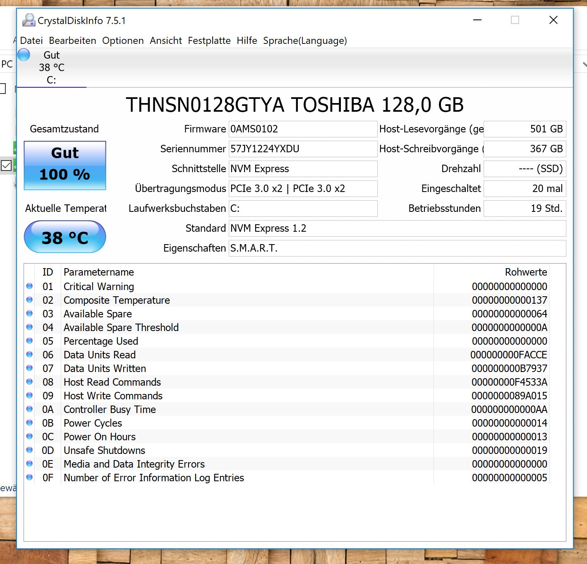Click raw value 000000000000AA
The height and width of the screenshot is (564, 587).
click(509, 409)
